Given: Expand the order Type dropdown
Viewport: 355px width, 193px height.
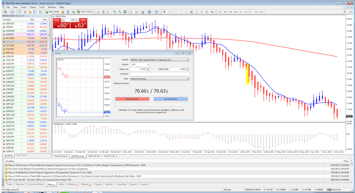Looking at the screenshot, I should (x=160, y=79).
